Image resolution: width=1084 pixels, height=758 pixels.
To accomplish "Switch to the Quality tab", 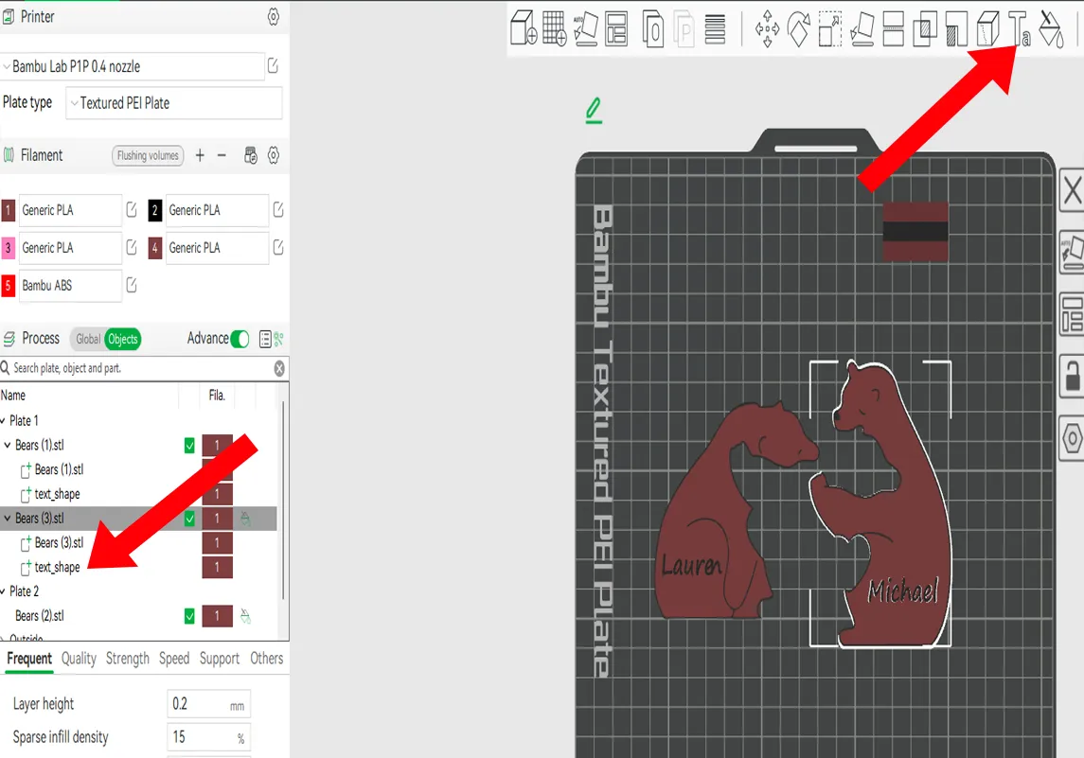I will pyautogui.click(x=79, y=659).
